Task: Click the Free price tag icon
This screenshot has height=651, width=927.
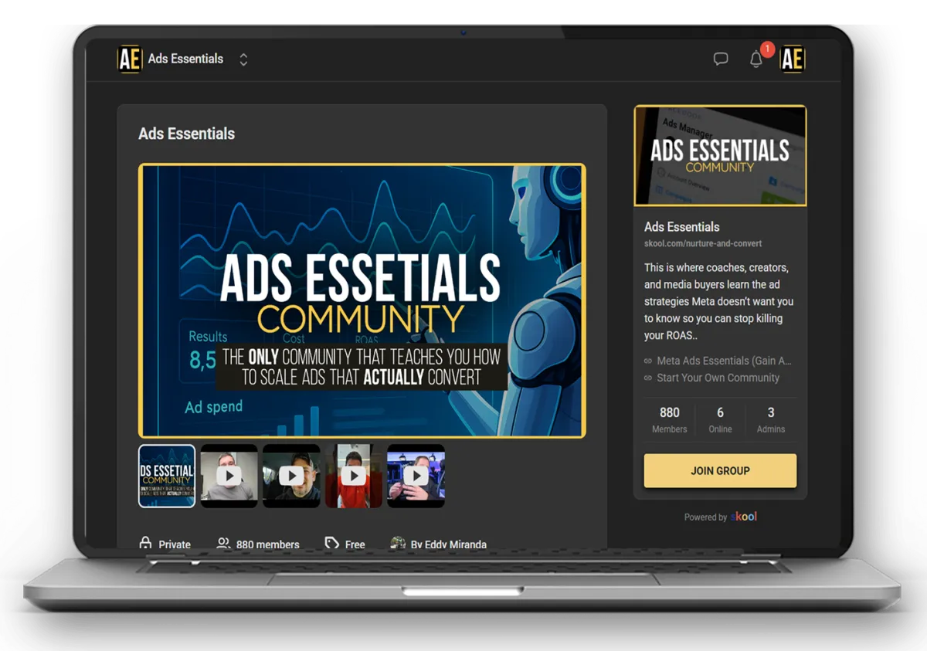Action: (332, 544)
